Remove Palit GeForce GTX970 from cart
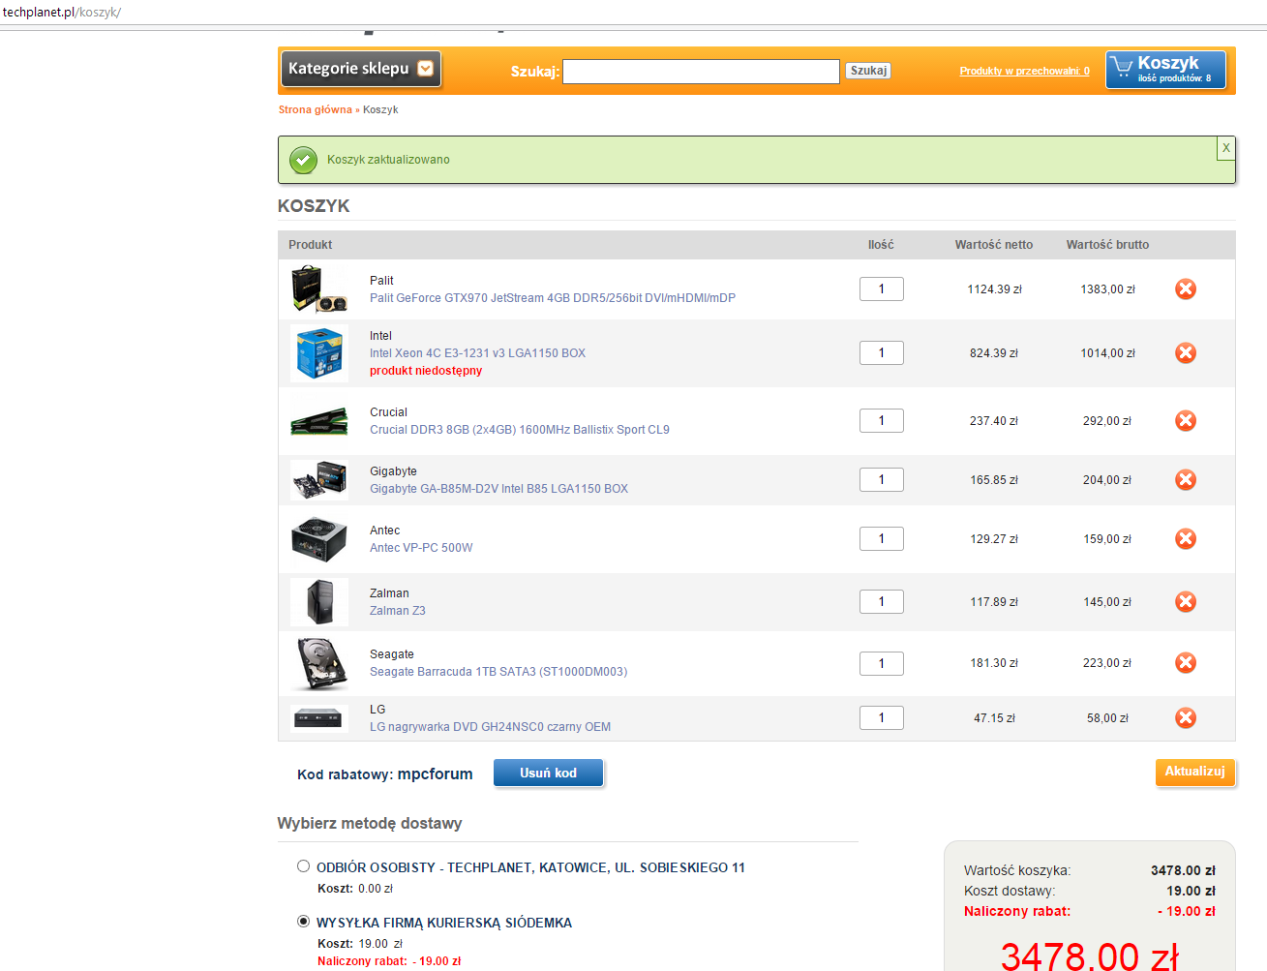Viewport: 1267px width, 971px height. pos(1186,289)
